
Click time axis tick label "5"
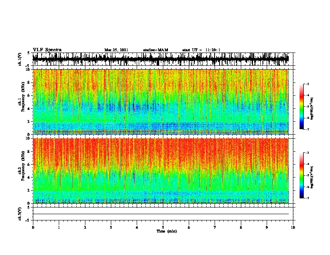click(163, 227)
